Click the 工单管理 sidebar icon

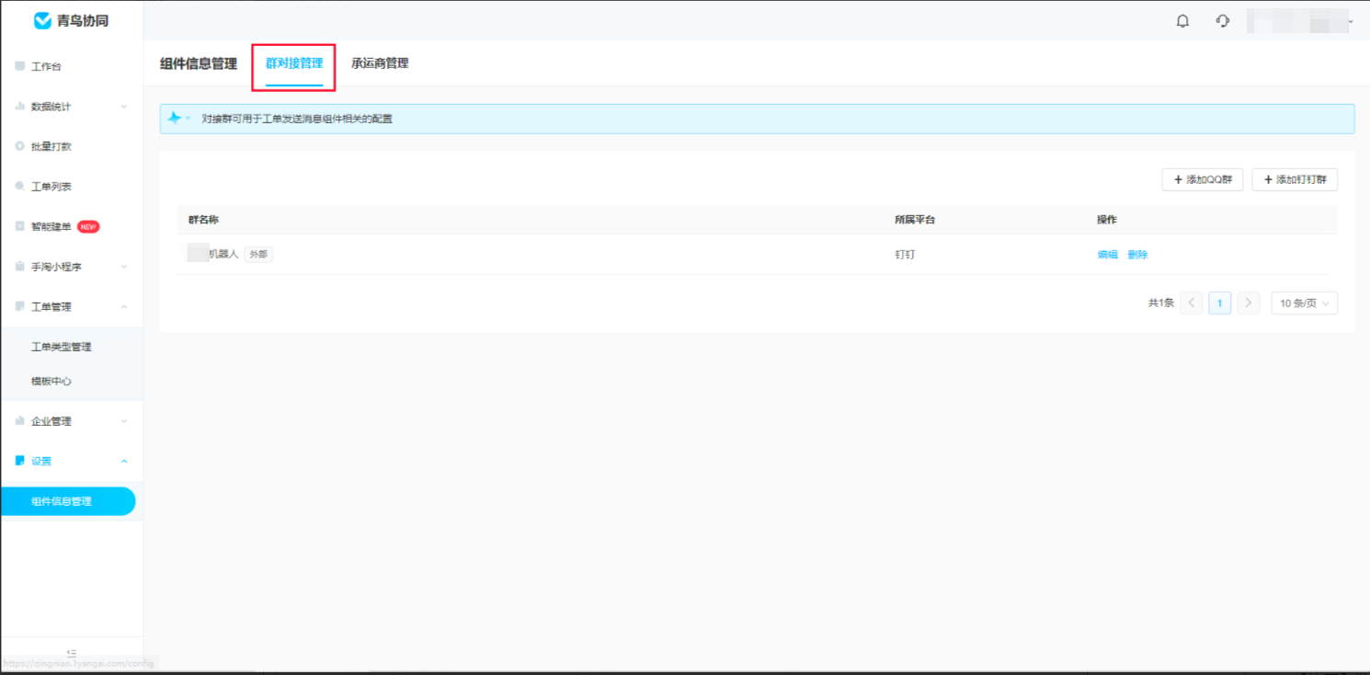(x=19, y=306)
